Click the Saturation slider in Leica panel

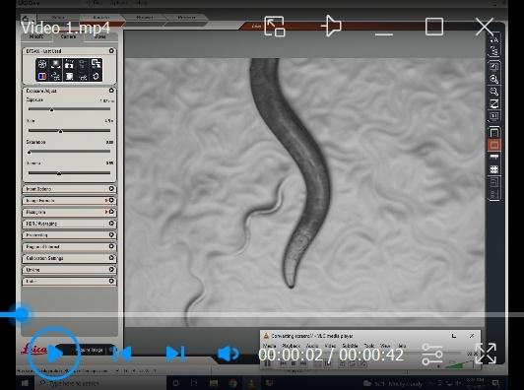point(69,152)
